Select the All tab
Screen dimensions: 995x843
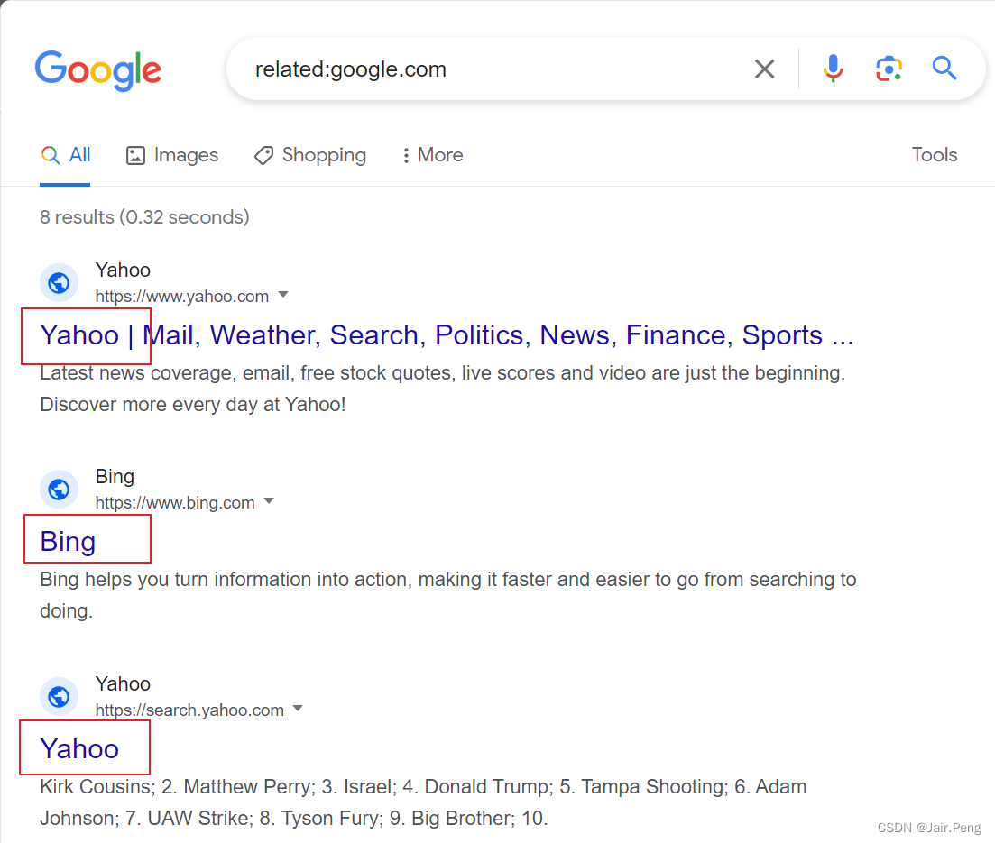(65, 155)
